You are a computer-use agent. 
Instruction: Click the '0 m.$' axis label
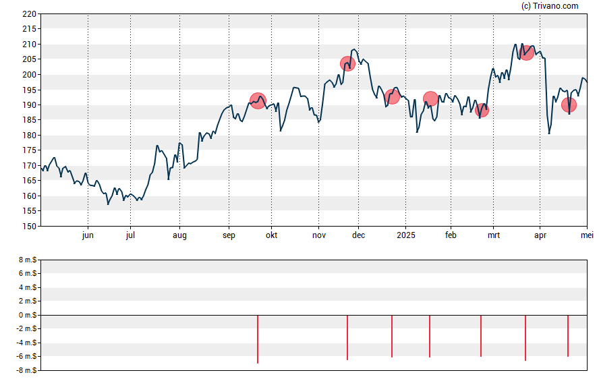(28, 315)
